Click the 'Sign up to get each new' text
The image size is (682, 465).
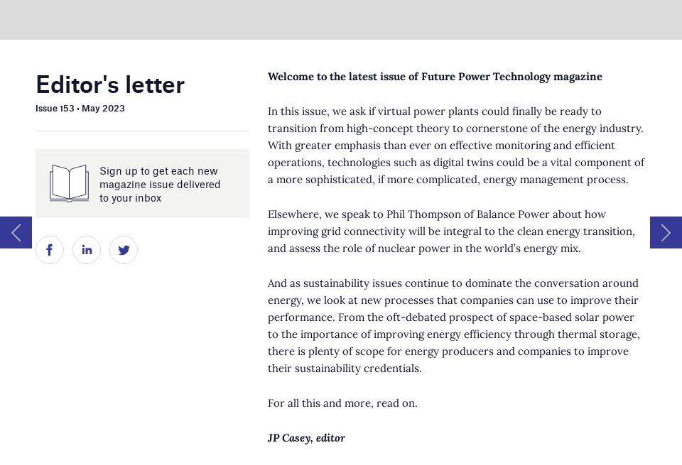tap(159, 171)
